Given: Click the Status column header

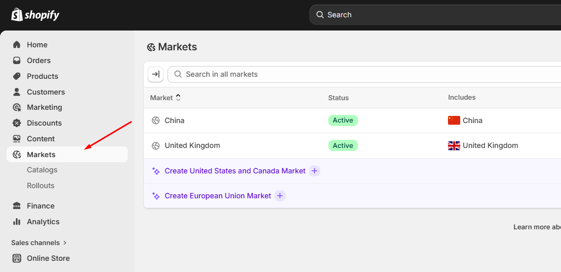Looking at the screenshot, I should (339, 98).
